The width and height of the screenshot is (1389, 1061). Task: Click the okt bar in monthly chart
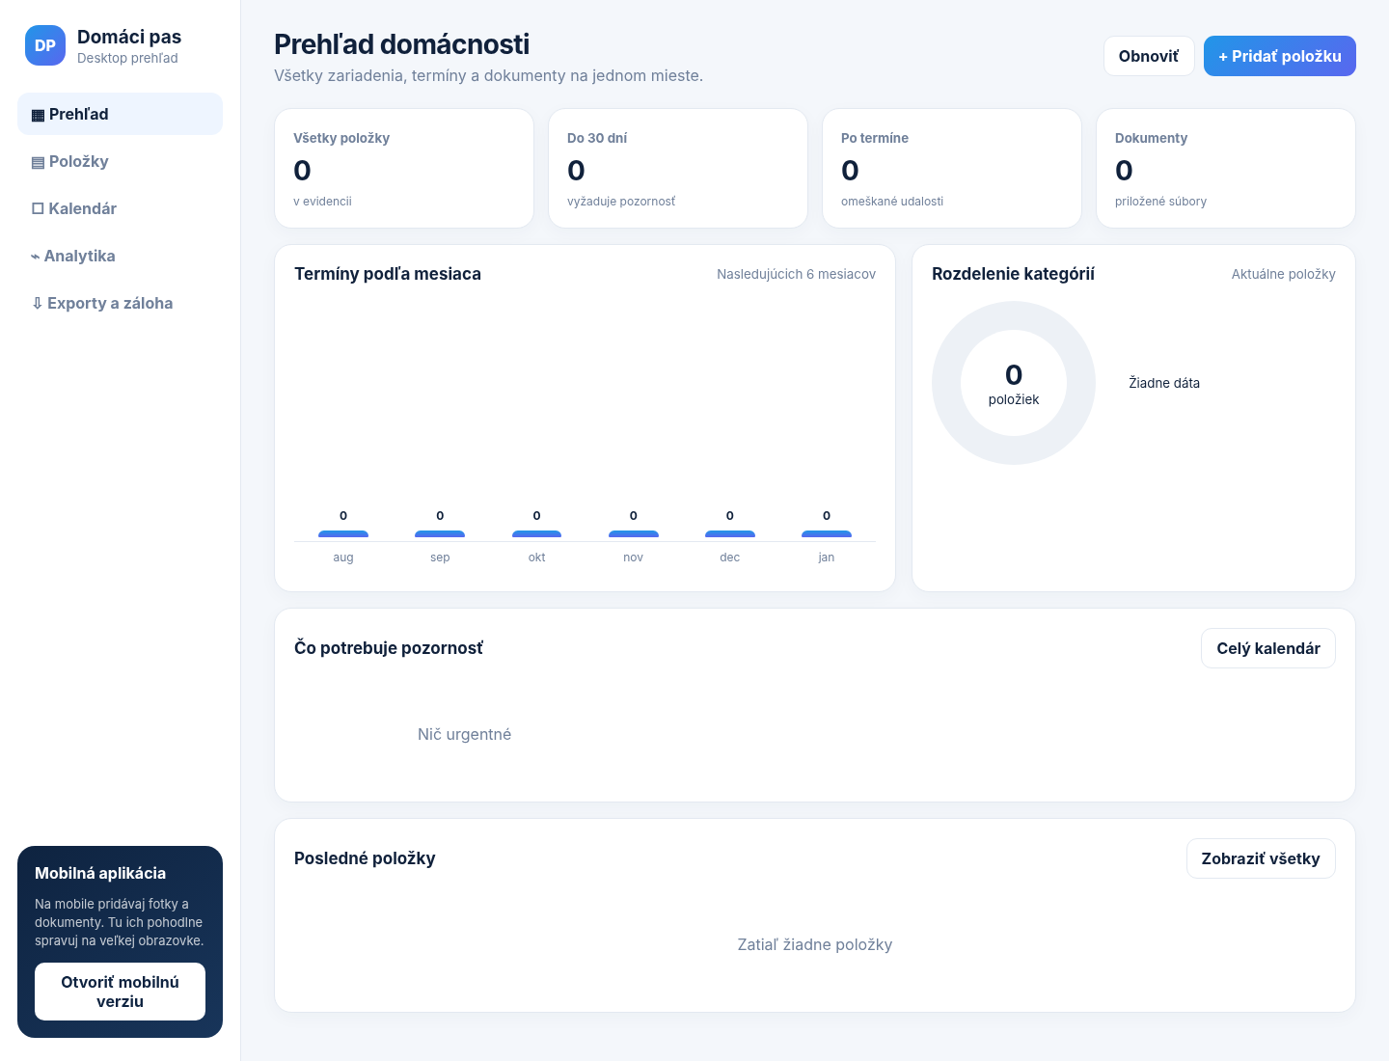point(536,533)
